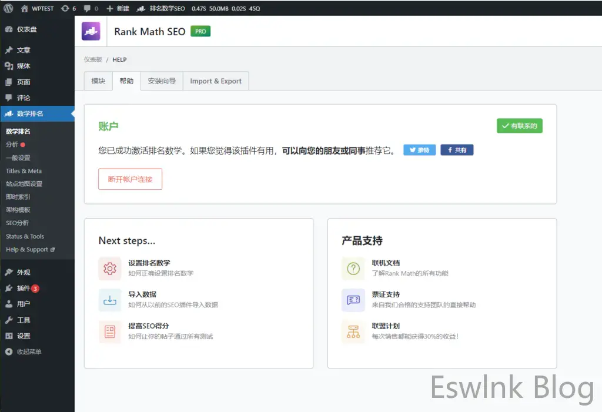Open the 联机文档 question mark icon
Image resolution: width=602 pixels, height=412 pixels.
click(x=353, y=269)
